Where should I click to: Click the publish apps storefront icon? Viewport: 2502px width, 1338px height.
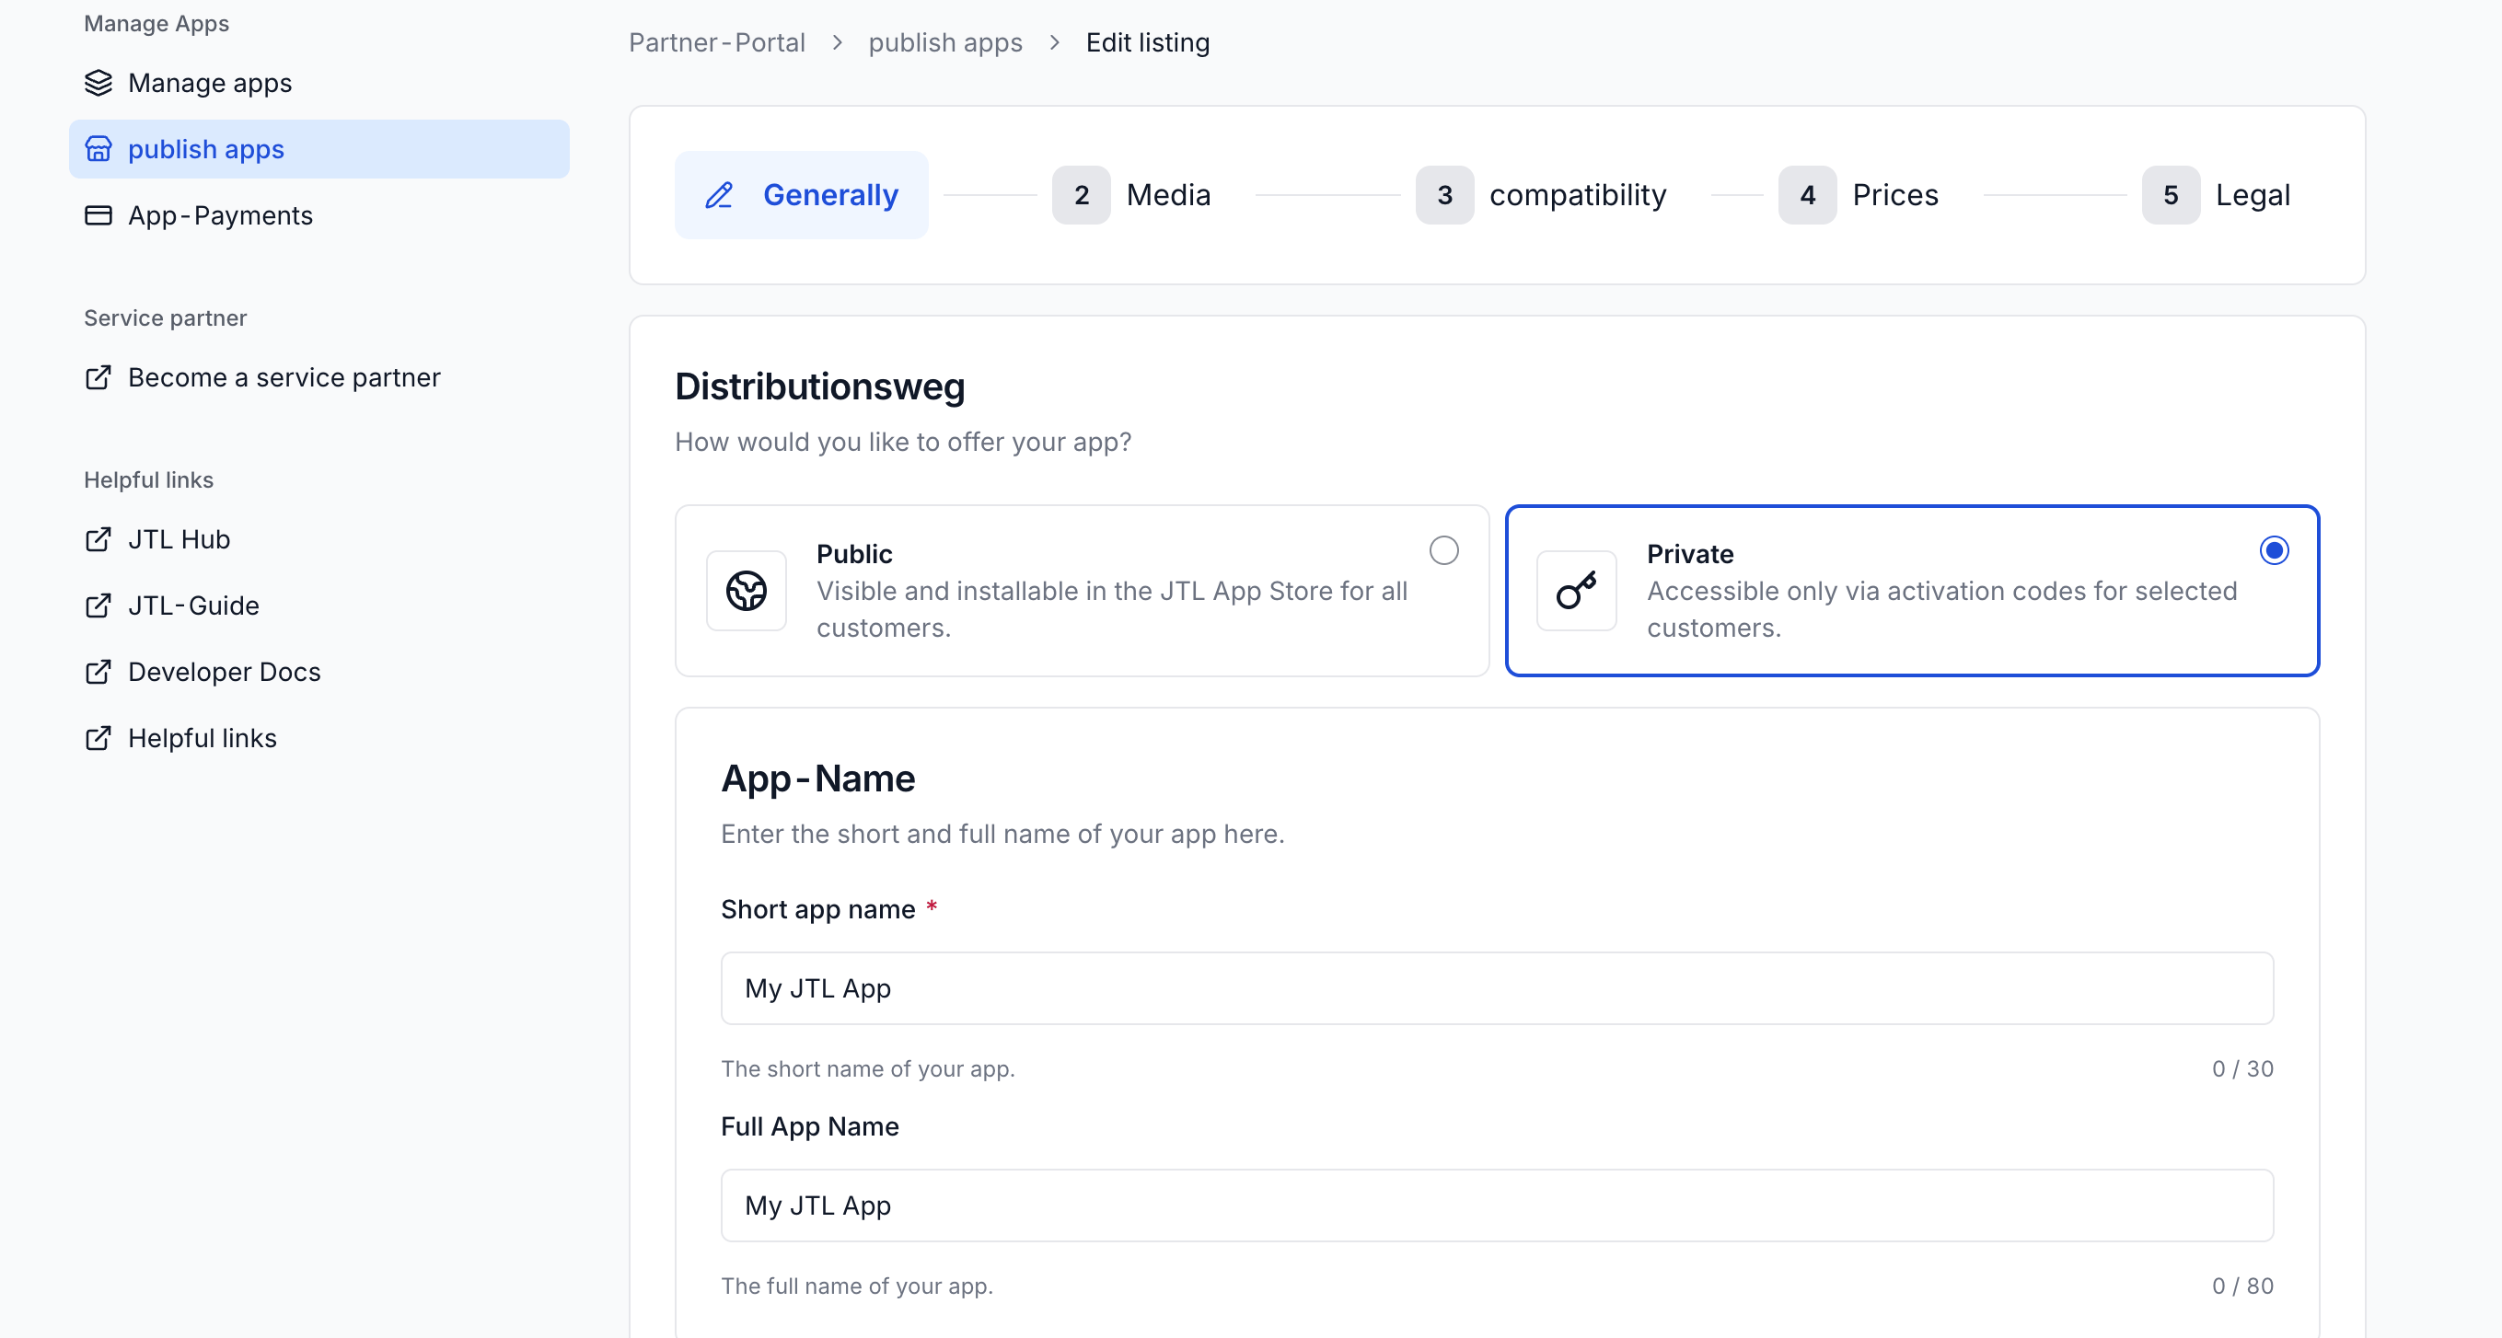click(98, 148)
